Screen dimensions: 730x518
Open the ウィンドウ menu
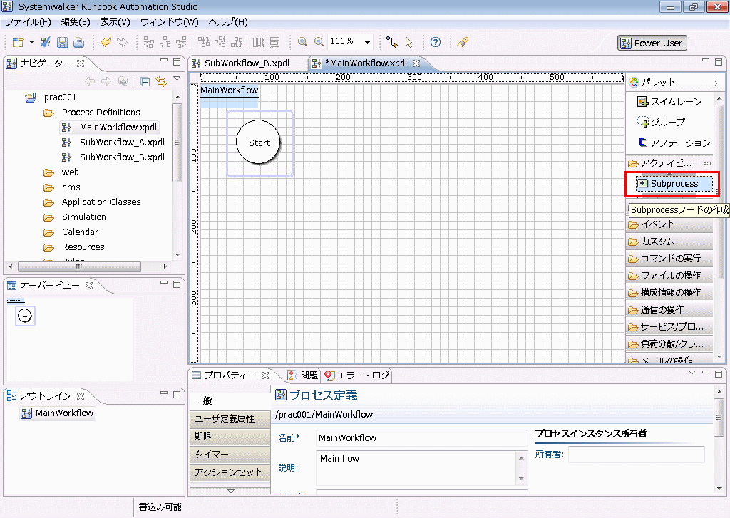[170, 22]
